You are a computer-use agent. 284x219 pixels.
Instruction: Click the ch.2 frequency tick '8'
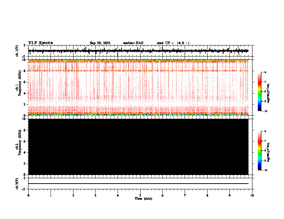pos(25,130)
